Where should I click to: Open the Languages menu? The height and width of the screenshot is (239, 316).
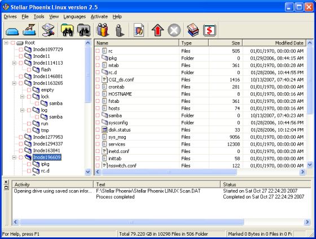pos(74,17)
